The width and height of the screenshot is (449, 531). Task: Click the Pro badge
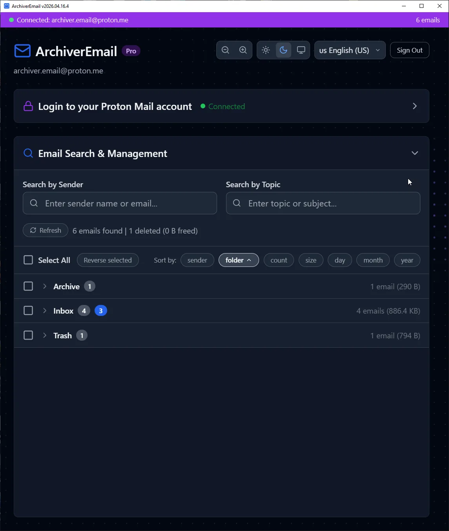click(x=131, y=51)
